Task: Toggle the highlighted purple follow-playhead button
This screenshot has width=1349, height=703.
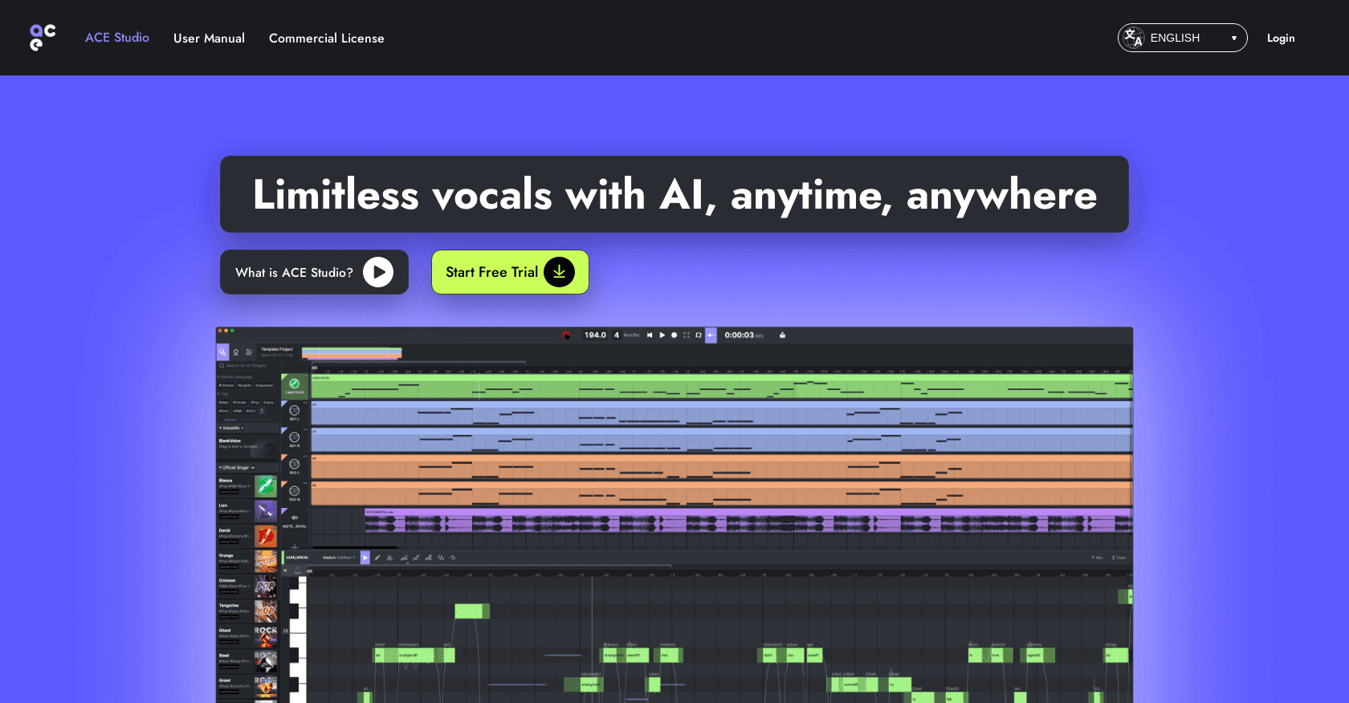Action: (x=711, y=335)
